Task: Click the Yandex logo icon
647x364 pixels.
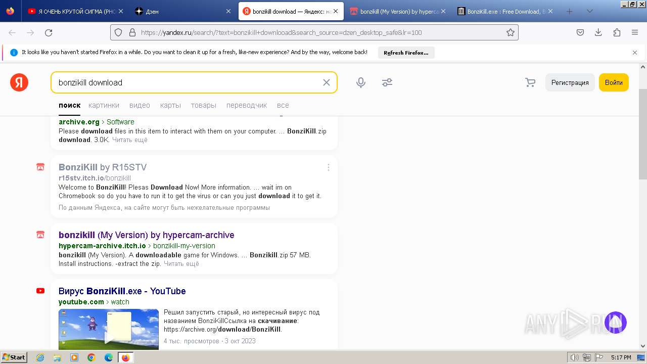Action: [19, 82]
